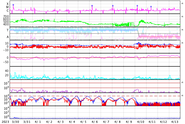Click the A sector axis label
This screenshot has width=185, height=124.
[x=8, y=37]
